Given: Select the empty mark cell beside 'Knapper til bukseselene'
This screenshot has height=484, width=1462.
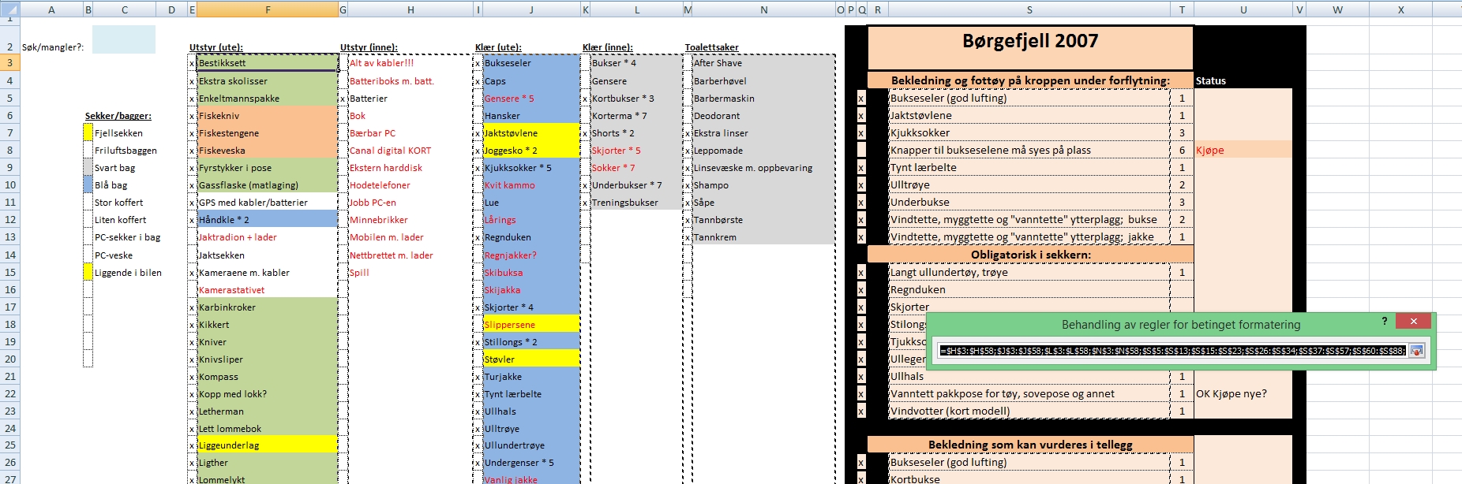Looking at the screenshot, I should 861,151.
